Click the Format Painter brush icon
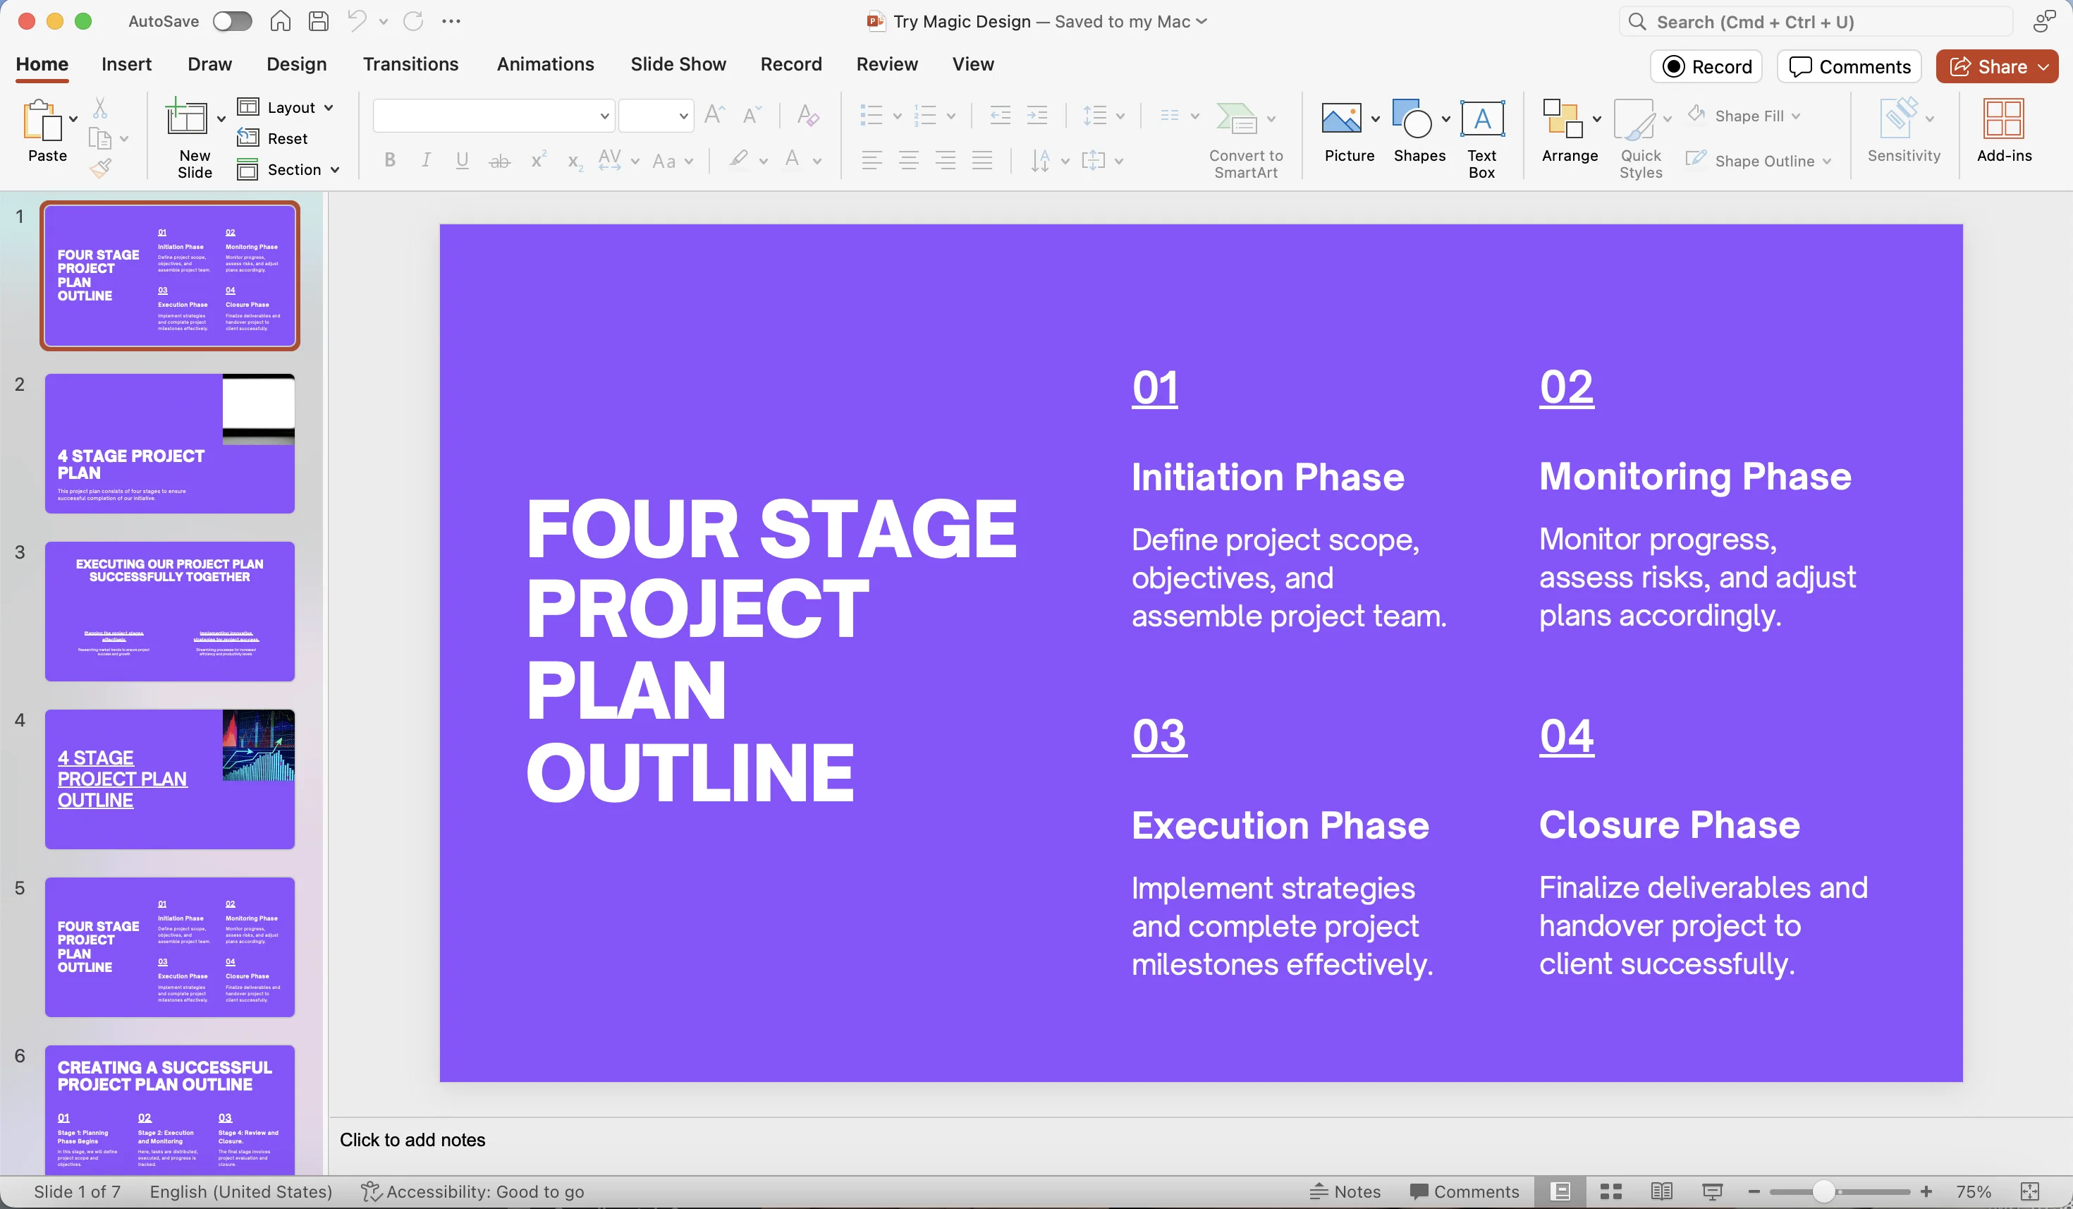 [x=100, y=169]
